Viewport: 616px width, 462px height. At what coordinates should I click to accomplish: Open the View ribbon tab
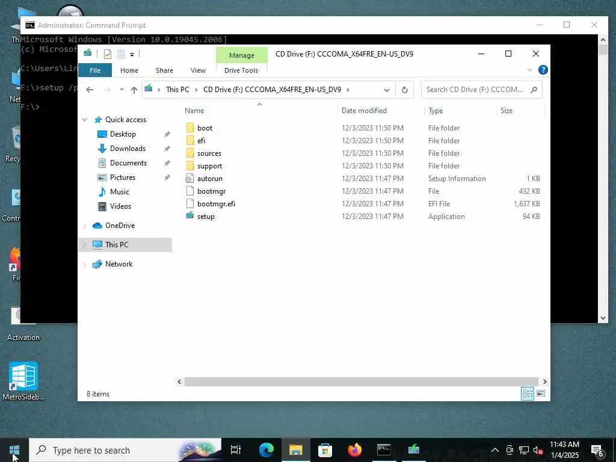click(x=198, y=70)
